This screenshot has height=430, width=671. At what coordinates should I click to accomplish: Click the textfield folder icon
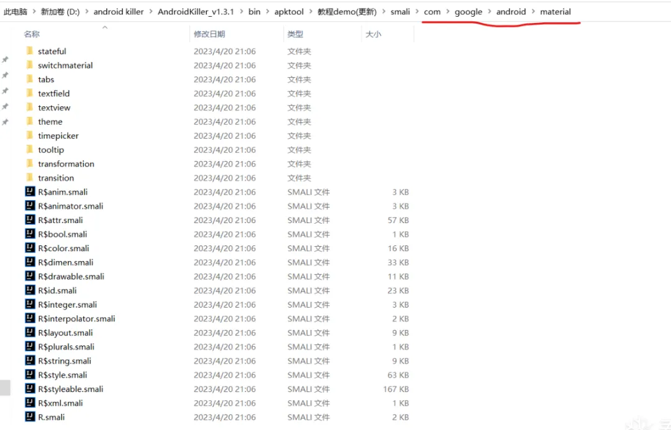pos(30,93)
